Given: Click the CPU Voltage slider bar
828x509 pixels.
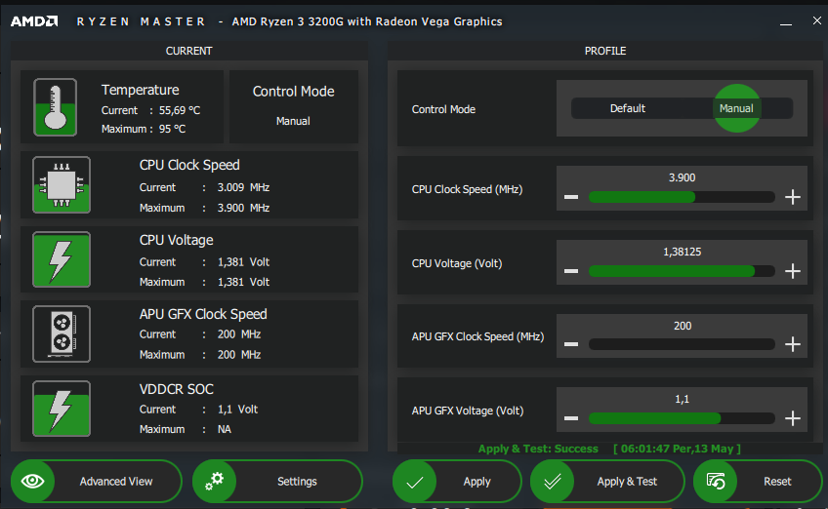Looking at the screenshot, I should pos(682,271).
